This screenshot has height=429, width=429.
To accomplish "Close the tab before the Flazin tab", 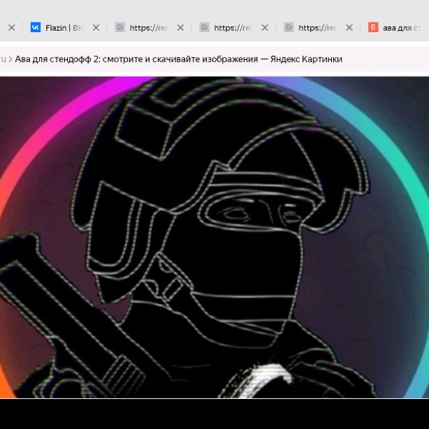I will (x=11, y=28).
